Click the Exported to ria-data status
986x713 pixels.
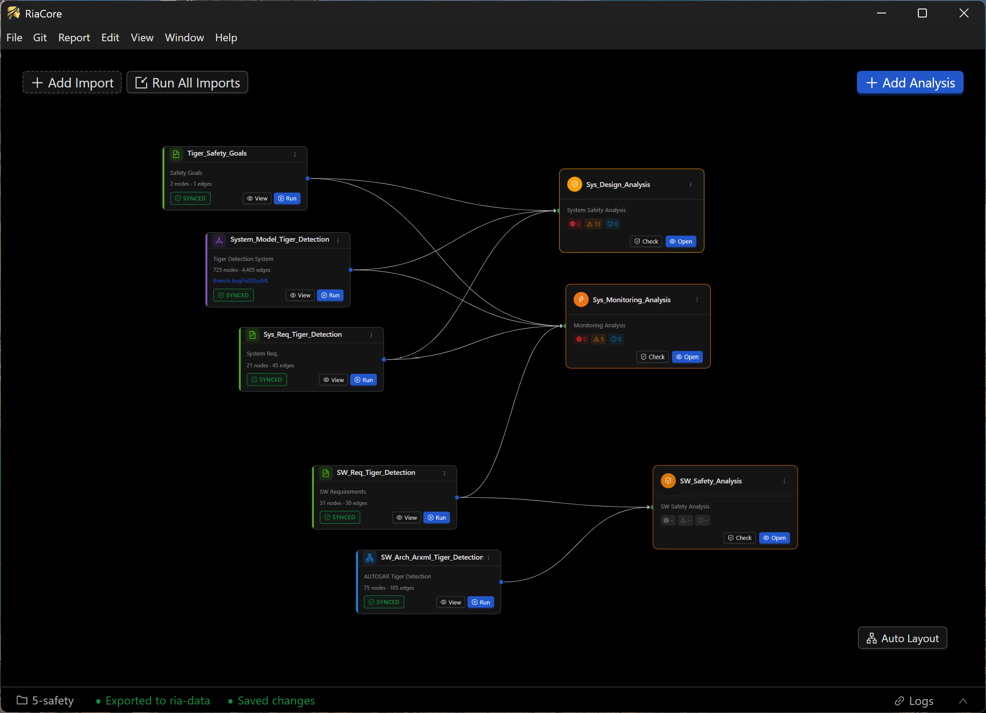[x=153, y=700]
